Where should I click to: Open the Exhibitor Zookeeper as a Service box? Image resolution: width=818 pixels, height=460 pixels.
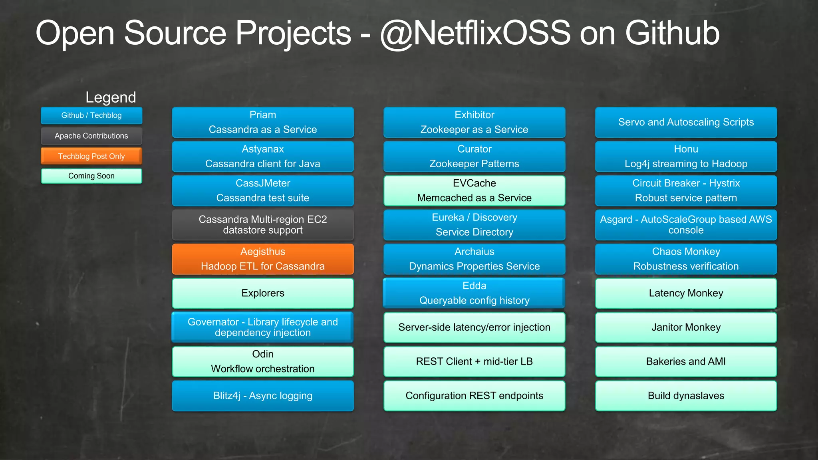[x=475, y=122]
